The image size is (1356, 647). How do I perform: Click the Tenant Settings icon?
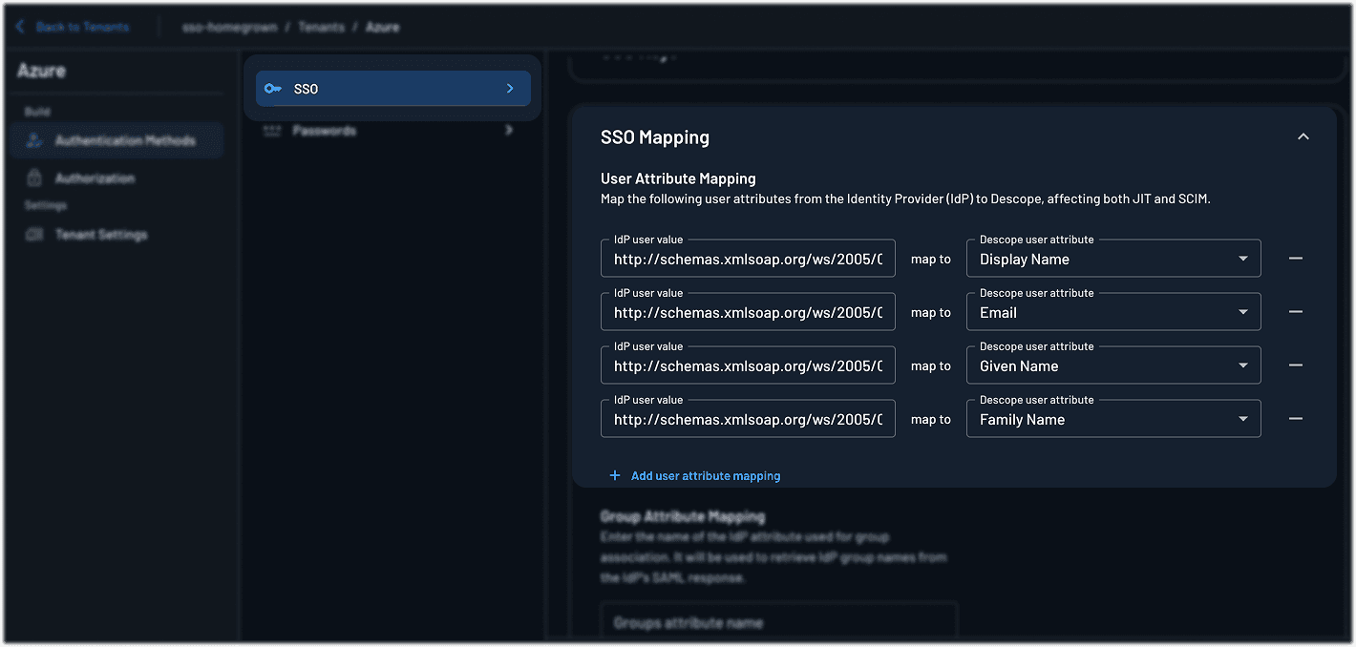[34, 235]
